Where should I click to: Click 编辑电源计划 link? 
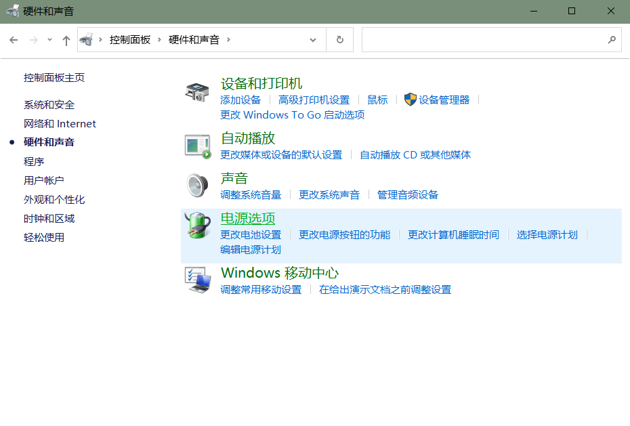point(251,250)
